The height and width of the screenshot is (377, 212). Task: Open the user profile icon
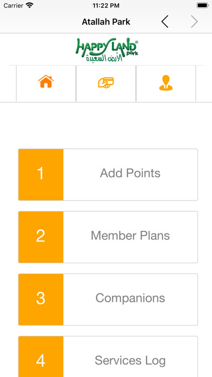[166, 83]
